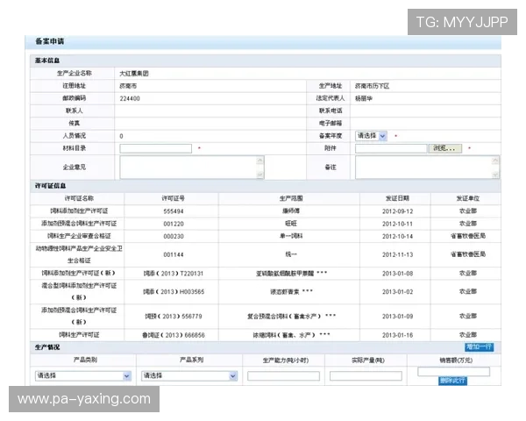Click issue date 2013-01-08
The width and height of the screenshot is (526, 421).
pyautogui.click(x=397, y=274)
